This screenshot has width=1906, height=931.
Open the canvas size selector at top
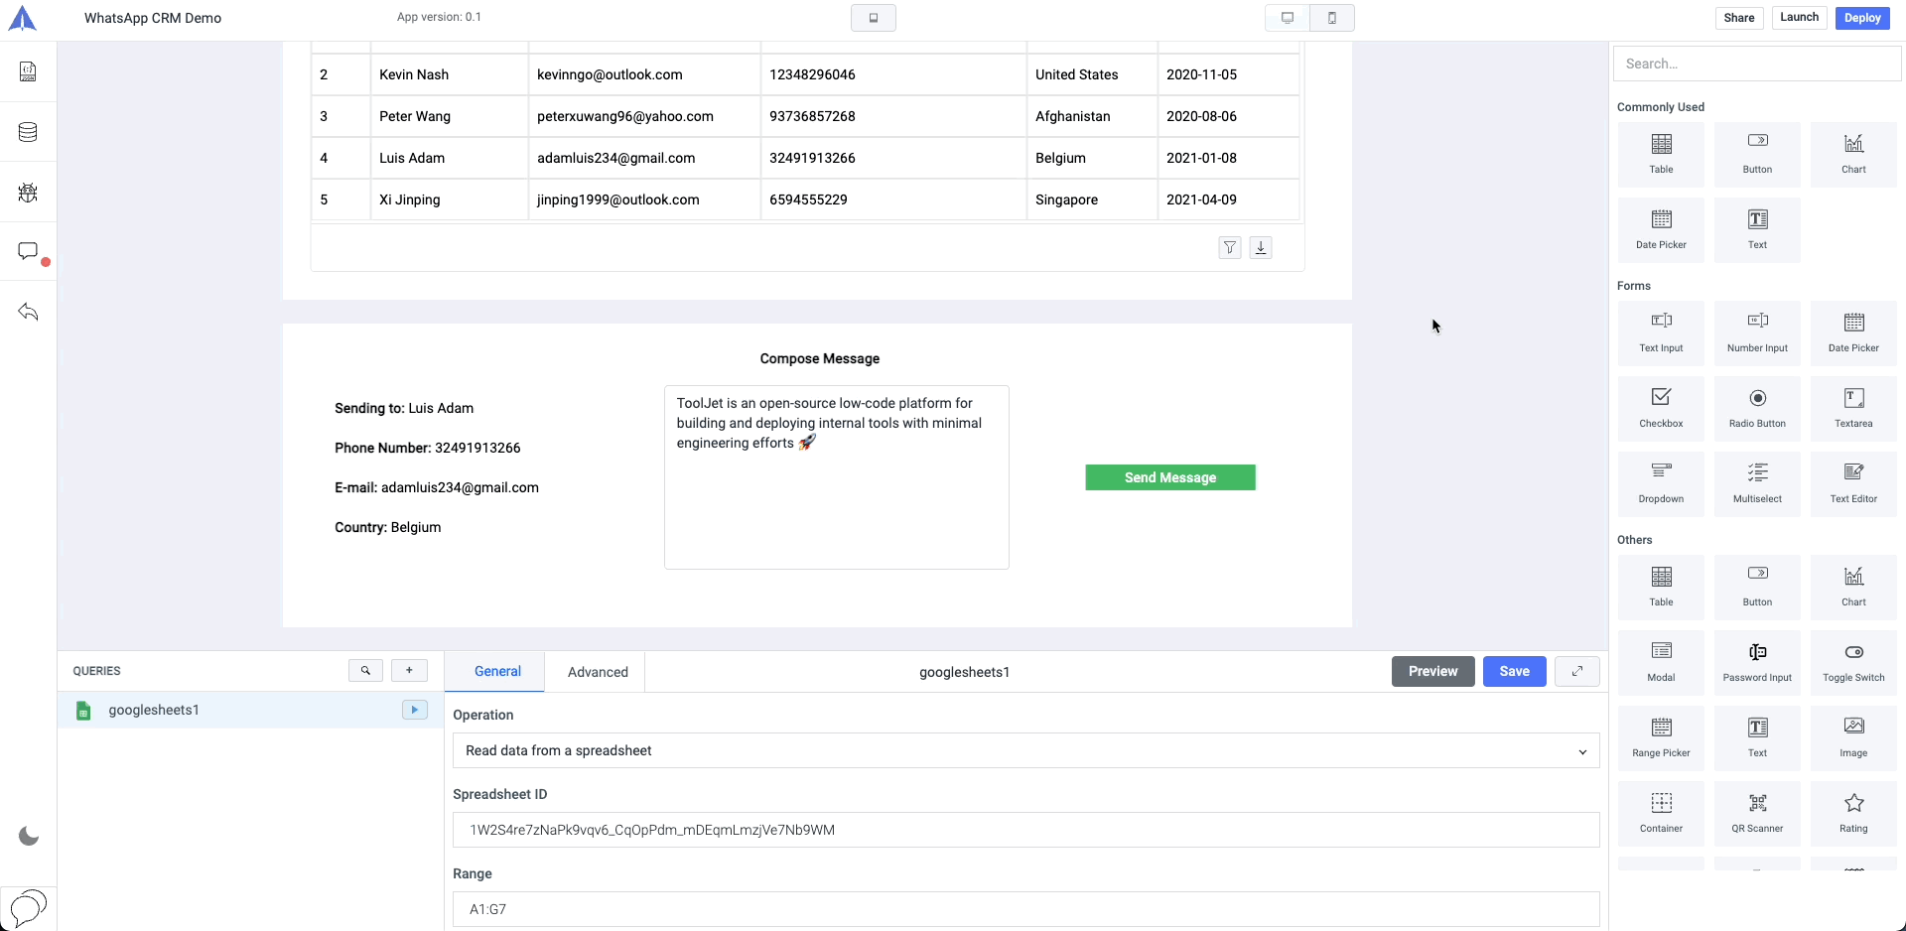pos(873,17)
